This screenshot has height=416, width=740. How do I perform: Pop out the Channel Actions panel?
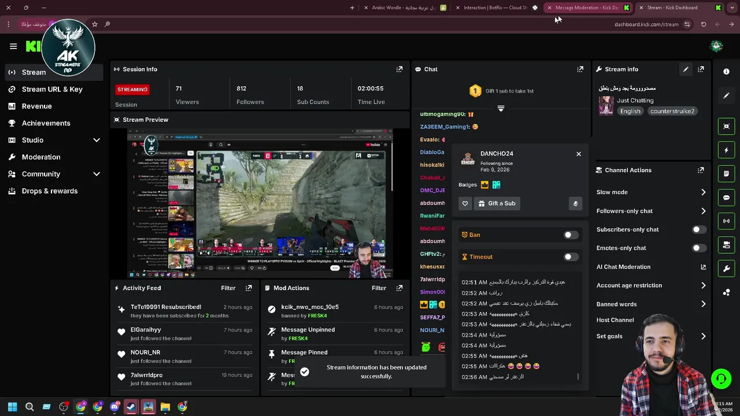click(x=701, y=170)
